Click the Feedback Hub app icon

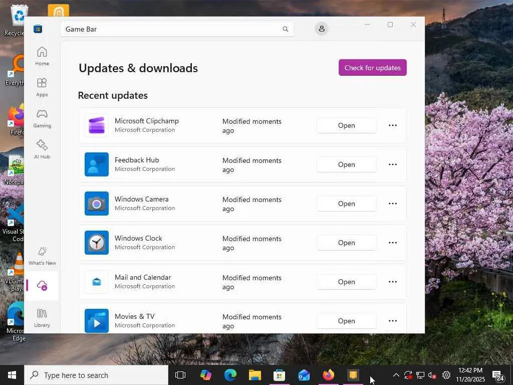97,164
